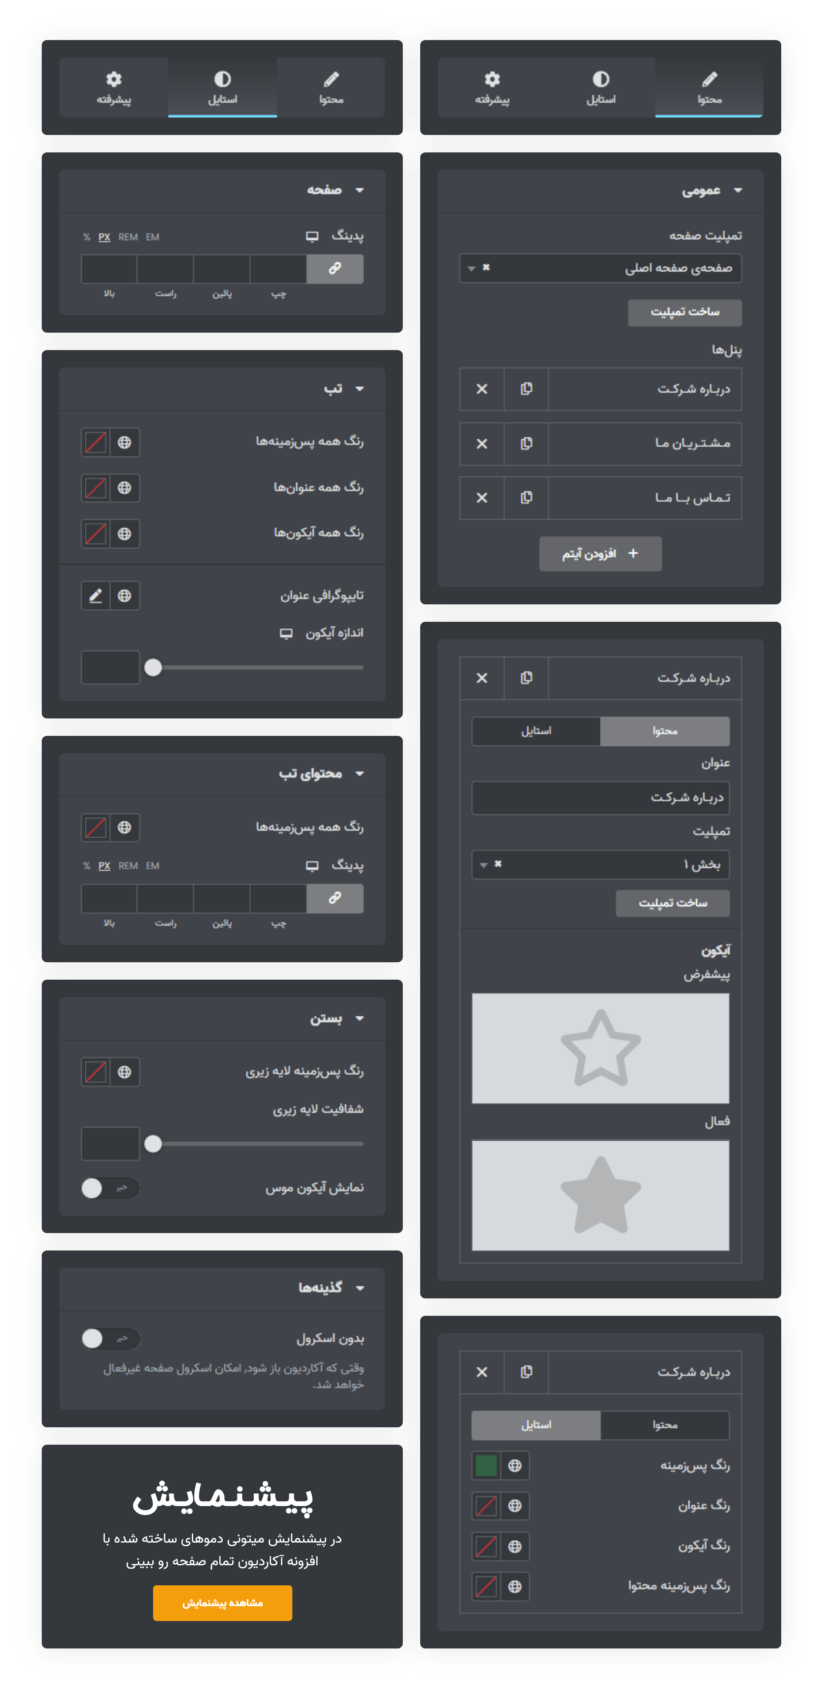Click the globe icon for رنگ آیکون in the style panel

(x=515, y=1546)
